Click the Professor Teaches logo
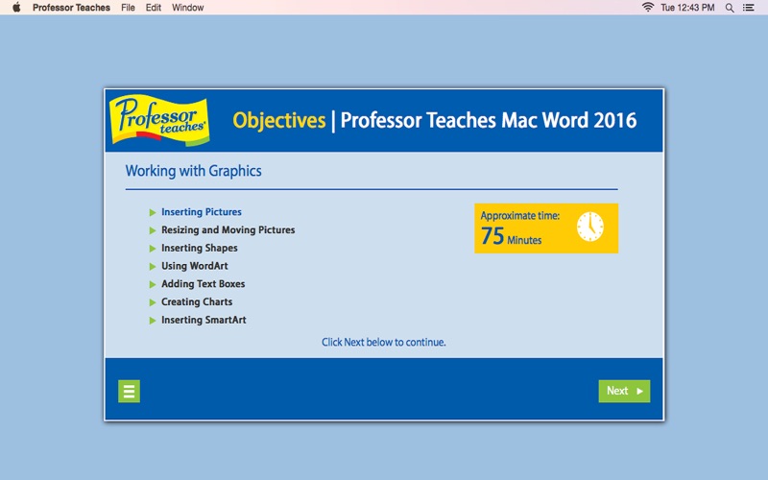768x480 pixels. coord(159,120)
